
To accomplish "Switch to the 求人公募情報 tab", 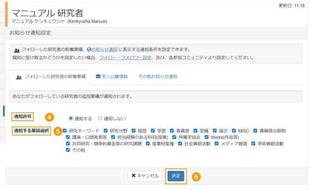I will coord(112,77).
